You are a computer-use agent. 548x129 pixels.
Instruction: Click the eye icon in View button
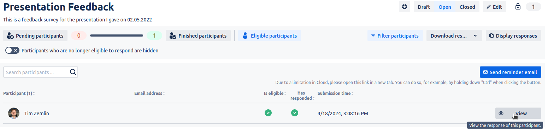[501, 113]
